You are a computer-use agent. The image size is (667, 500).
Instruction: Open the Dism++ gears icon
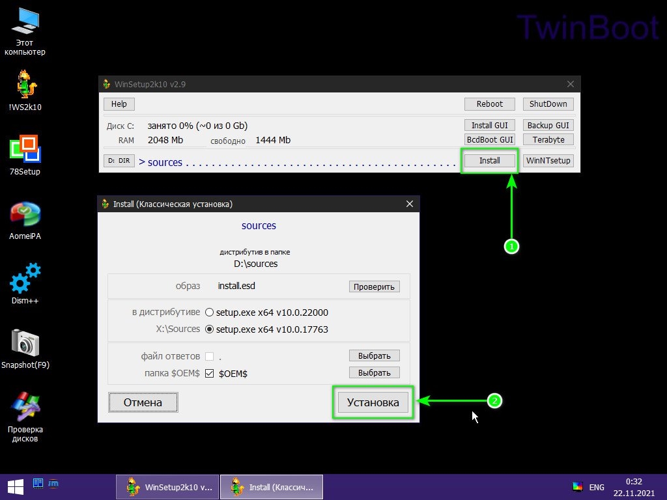pos(25,284)
